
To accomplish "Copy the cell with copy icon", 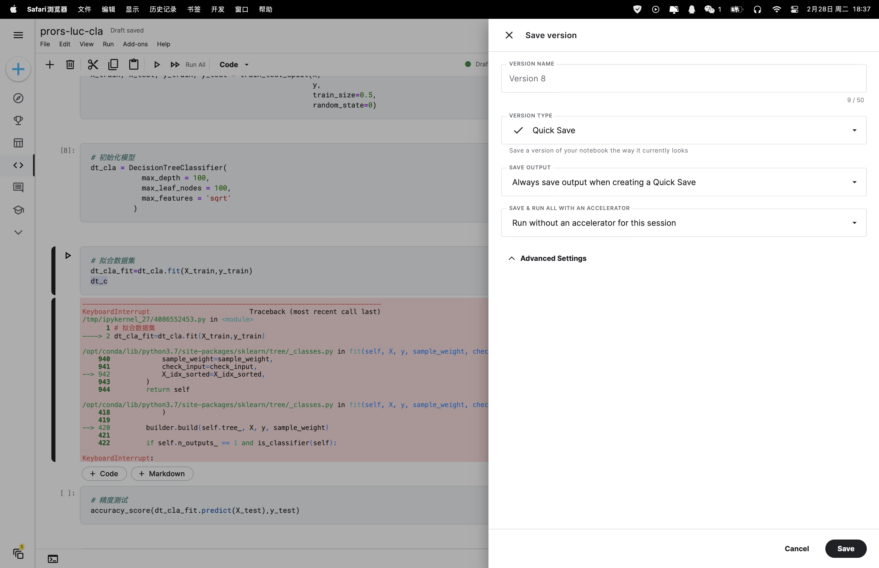I will [113, 65].
